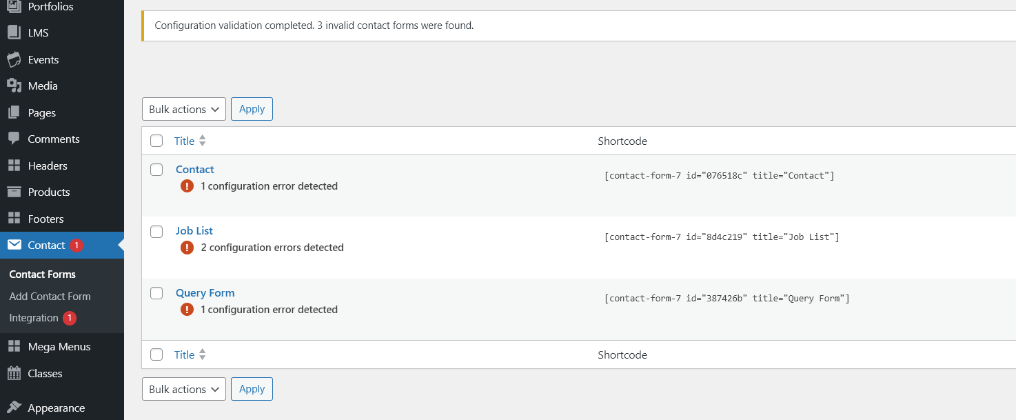Open Add Contact Form submenu item
Image resolution: width=1016 pixels, height=420 pixels.
click(x=50, y=296)
